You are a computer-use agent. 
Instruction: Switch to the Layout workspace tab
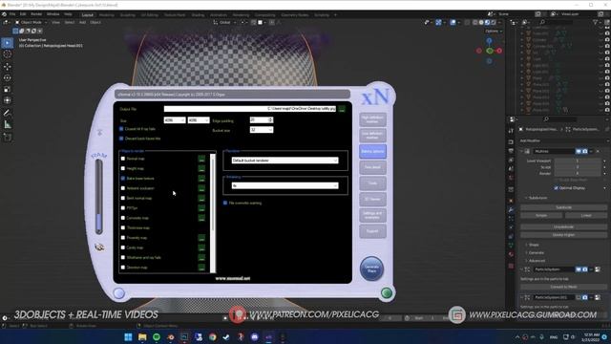click(88, 15)
